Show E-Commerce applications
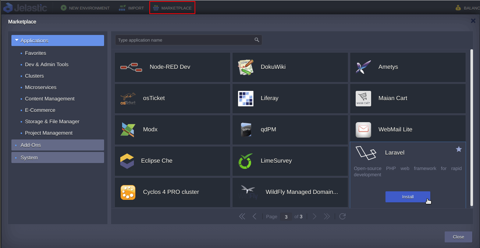The height and width of the screenshot is (248, 480). click(x=40, y=110)
